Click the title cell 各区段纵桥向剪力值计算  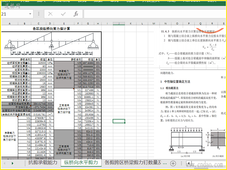(x=51, y=29)
